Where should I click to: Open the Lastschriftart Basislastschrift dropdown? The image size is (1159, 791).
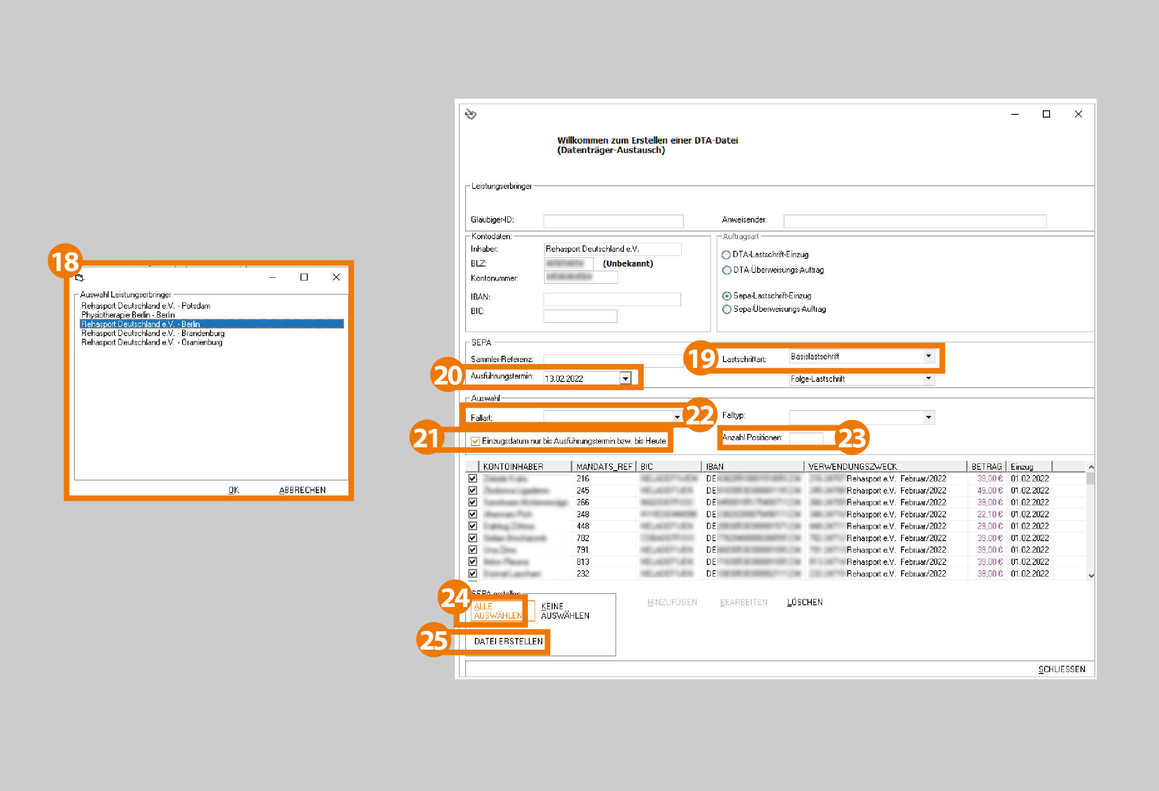[928, 356]
